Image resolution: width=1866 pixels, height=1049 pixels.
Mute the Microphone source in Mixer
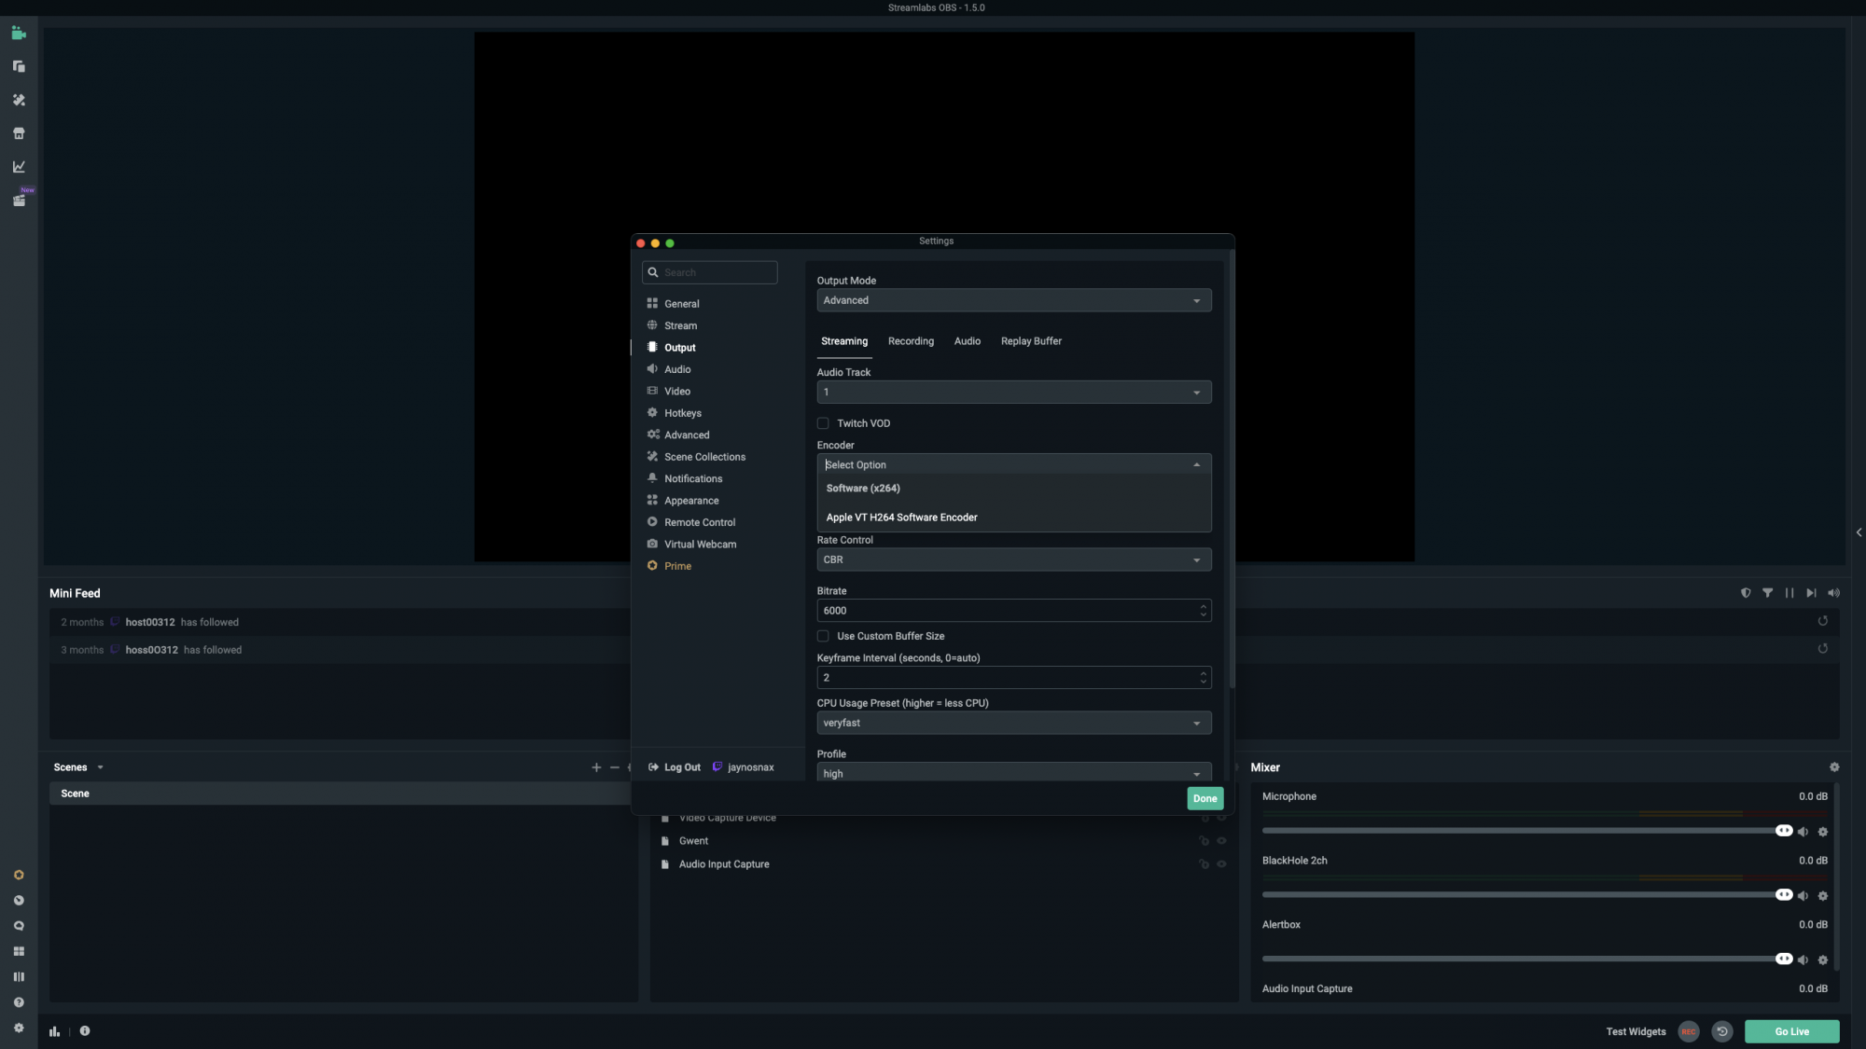tap(1803, 832)
